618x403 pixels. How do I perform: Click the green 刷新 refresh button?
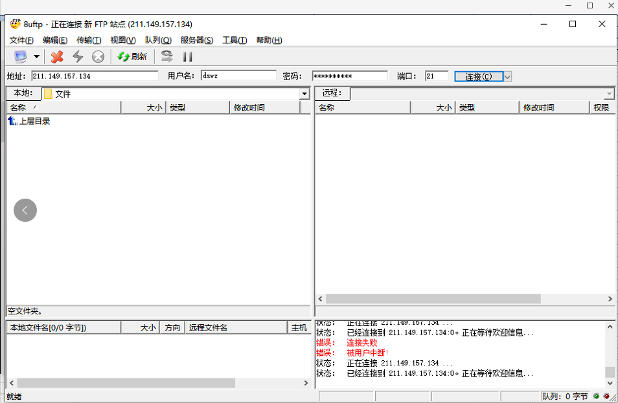point(132,57)
